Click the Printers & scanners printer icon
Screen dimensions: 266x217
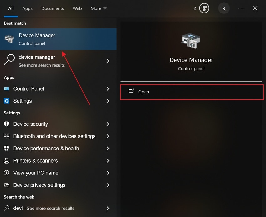tap(7, 161)
